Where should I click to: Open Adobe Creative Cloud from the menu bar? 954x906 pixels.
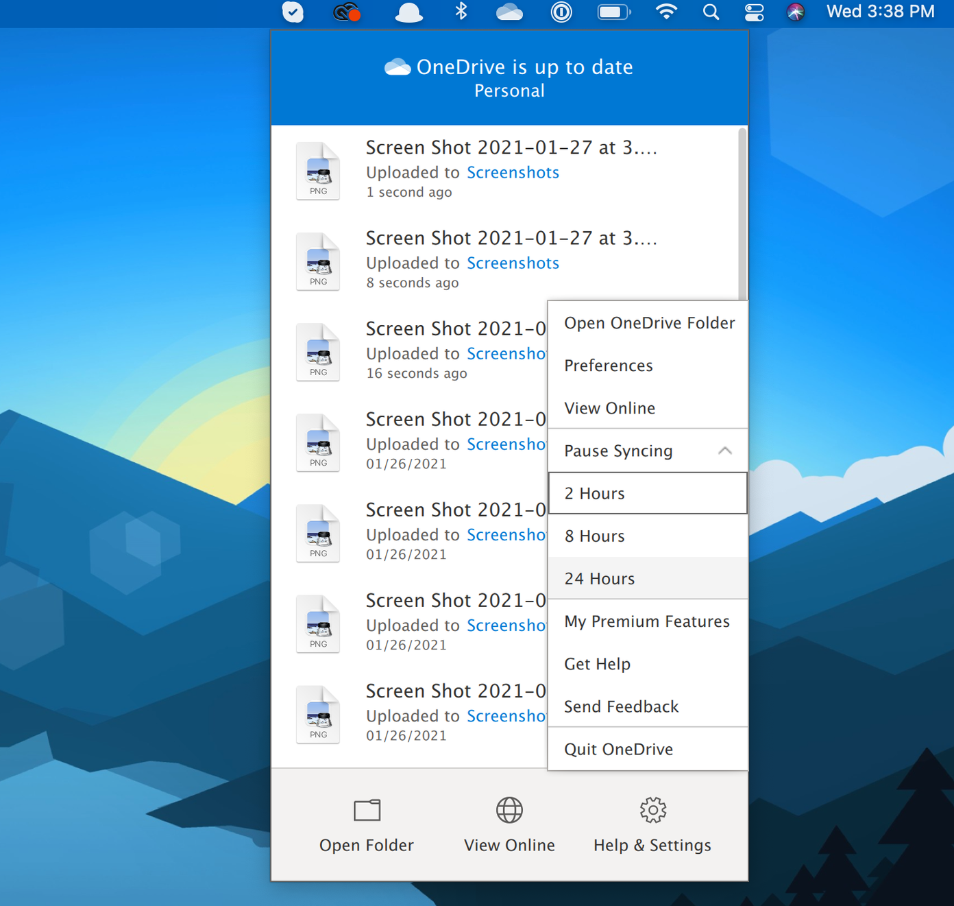point(346,12)
